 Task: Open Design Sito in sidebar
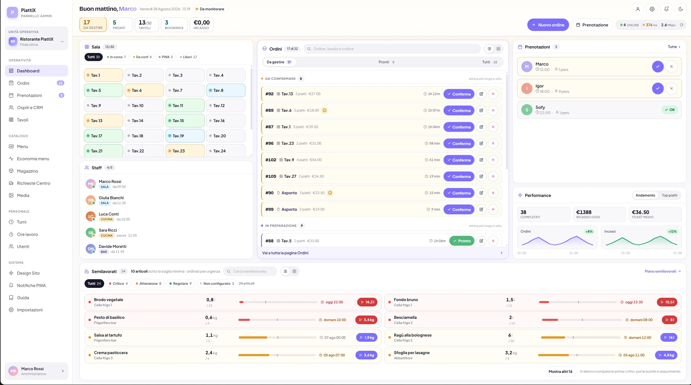point(36,273)
